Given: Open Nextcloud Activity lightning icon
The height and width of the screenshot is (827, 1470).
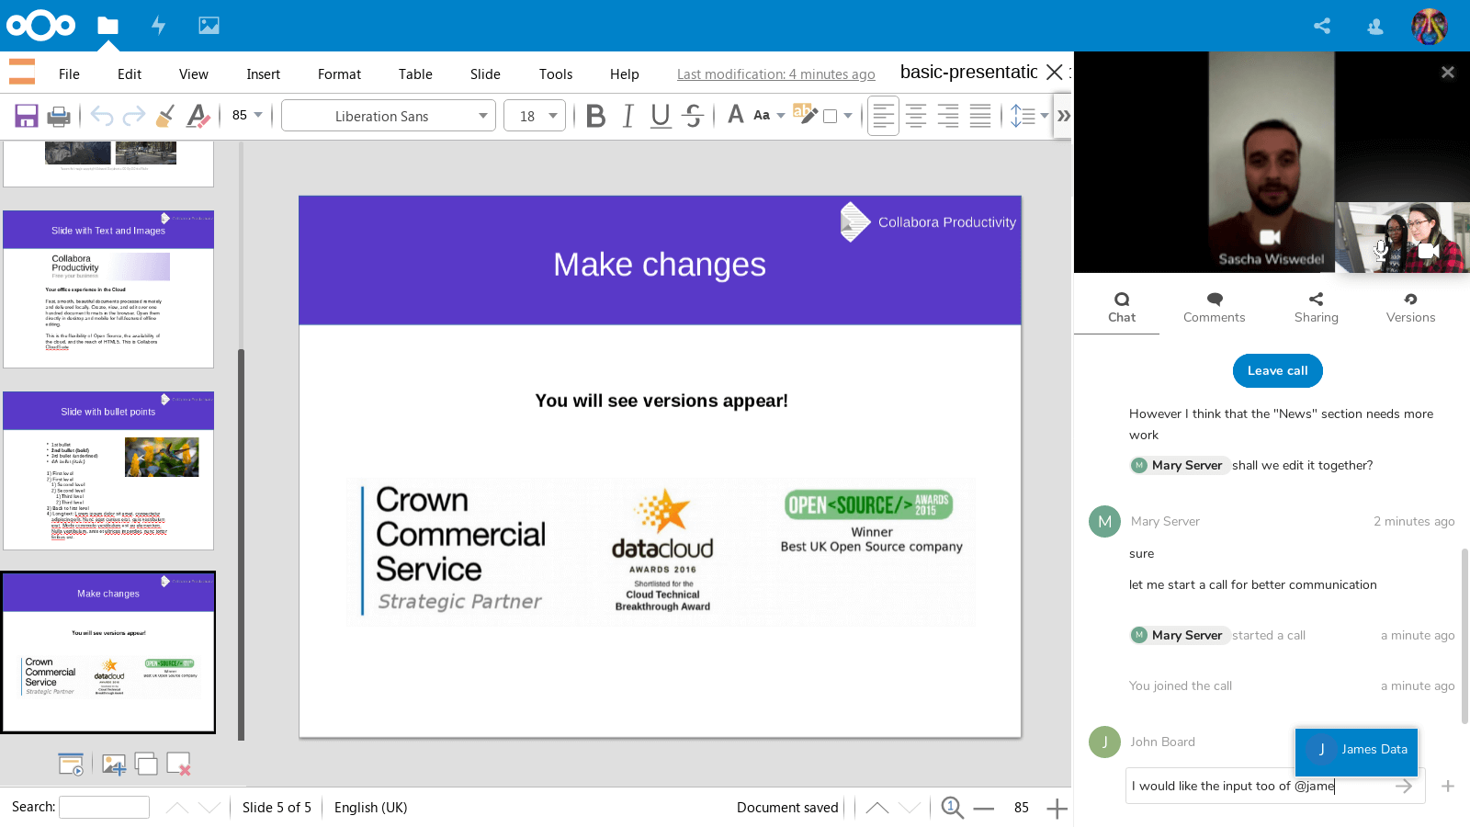Looking at the screenshot, I should 158,26.
